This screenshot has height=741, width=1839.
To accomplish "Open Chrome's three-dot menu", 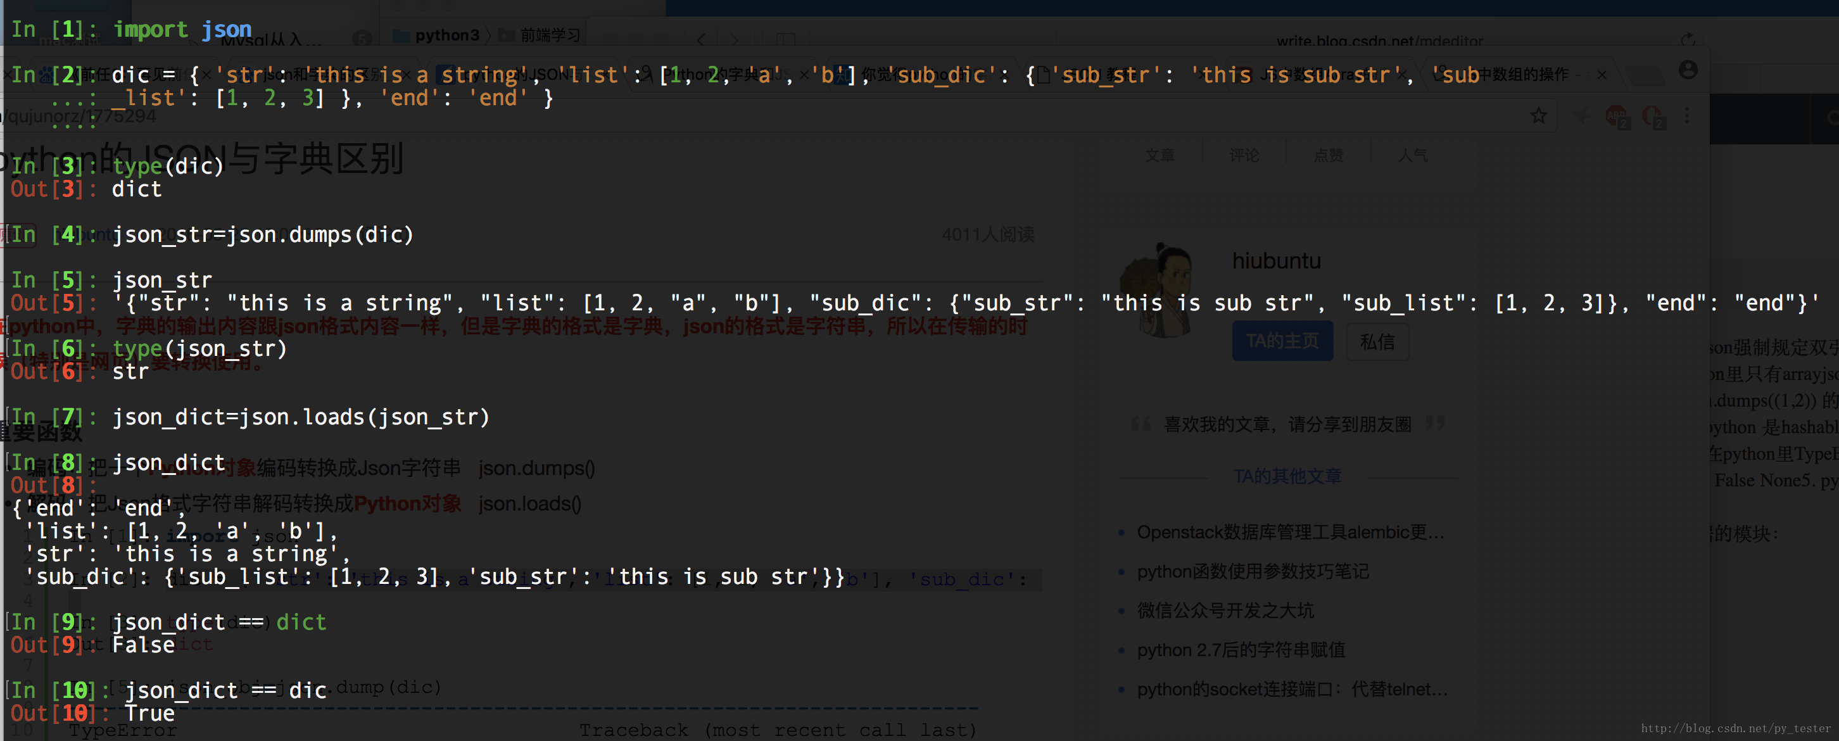I will click(x=1687, y=115).
